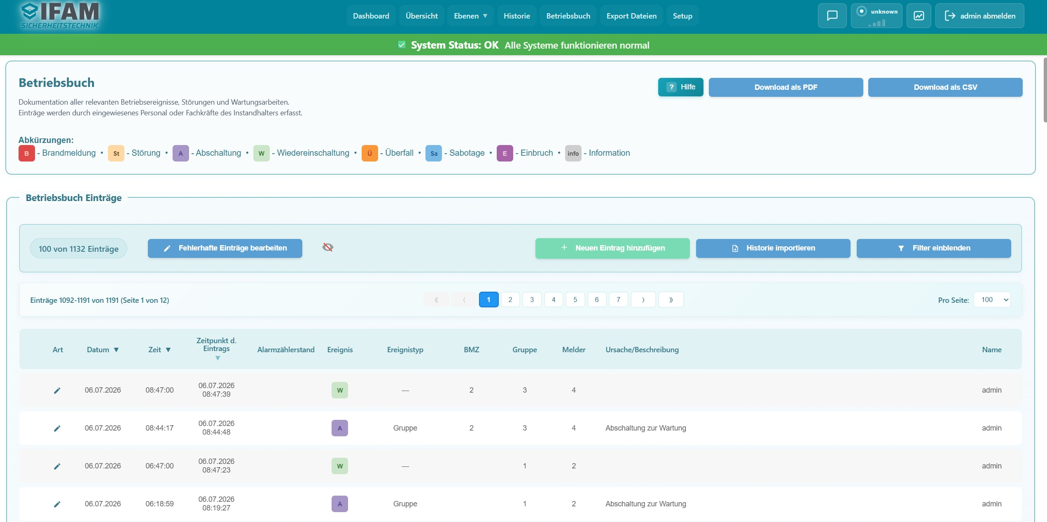1047x522 pixels.
Task: Click Filter einblenden button
Action: pyautogui.click(x=934, y=248)
